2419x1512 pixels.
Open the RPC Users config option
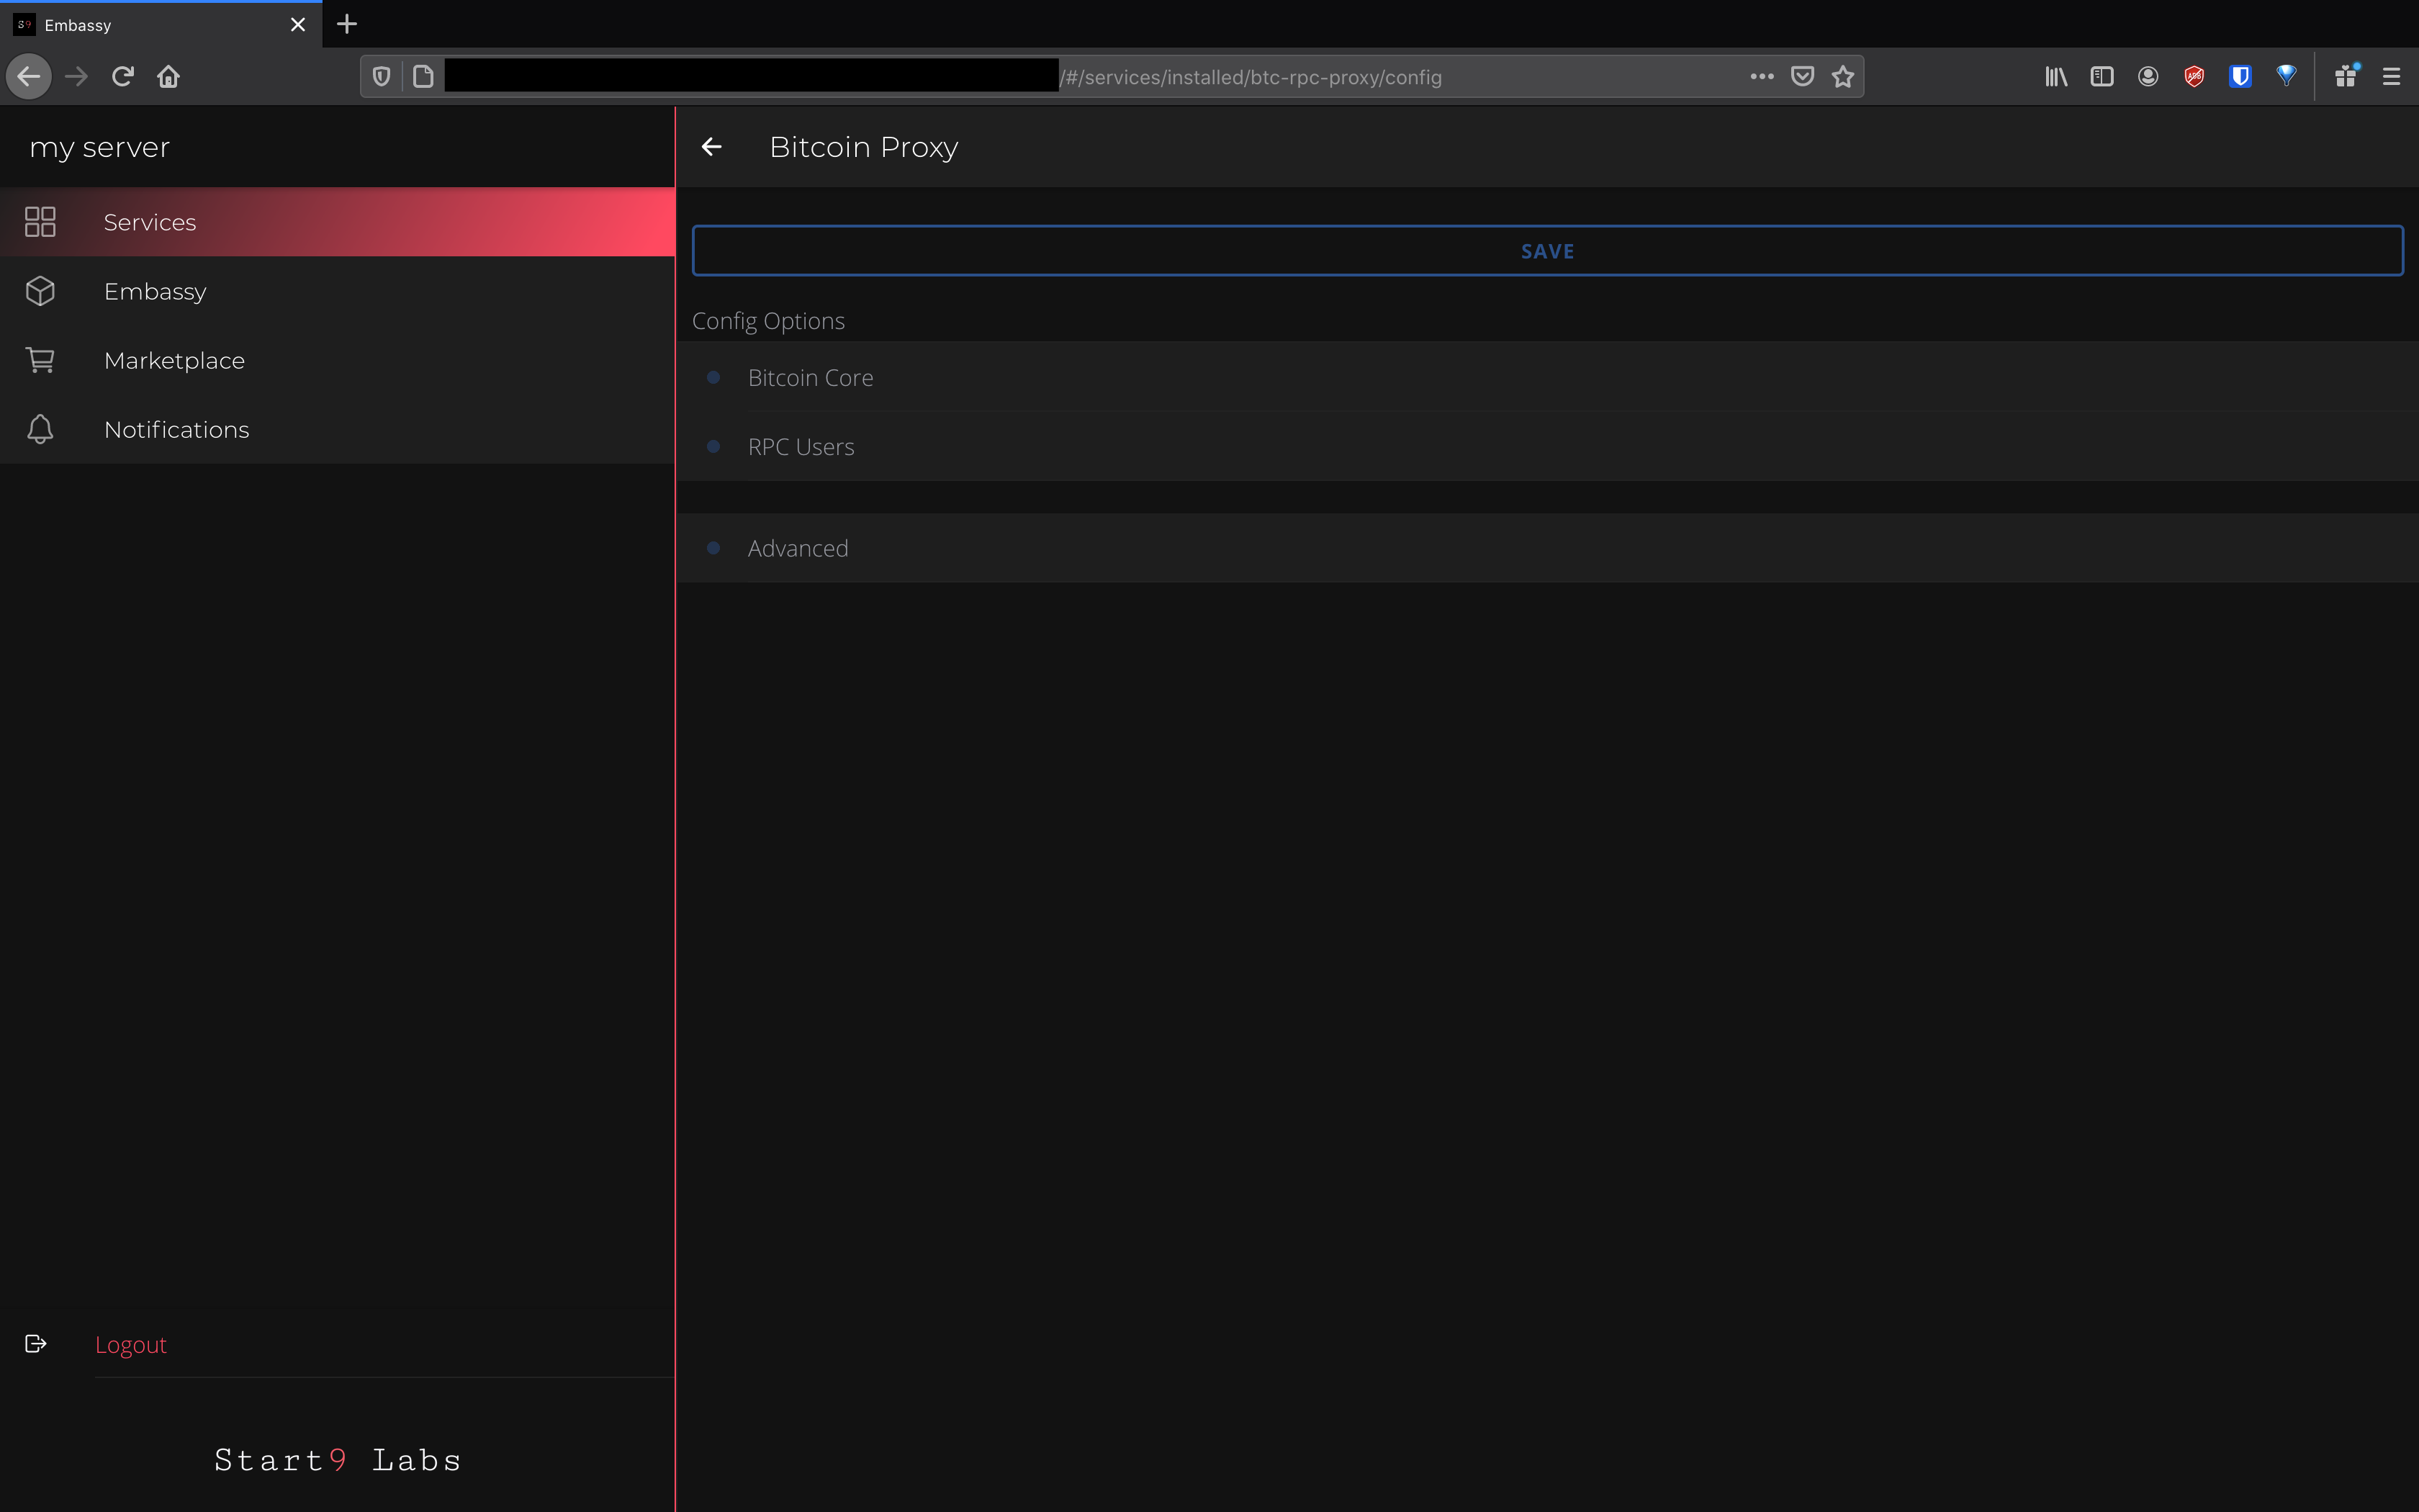tap(801, 447)
